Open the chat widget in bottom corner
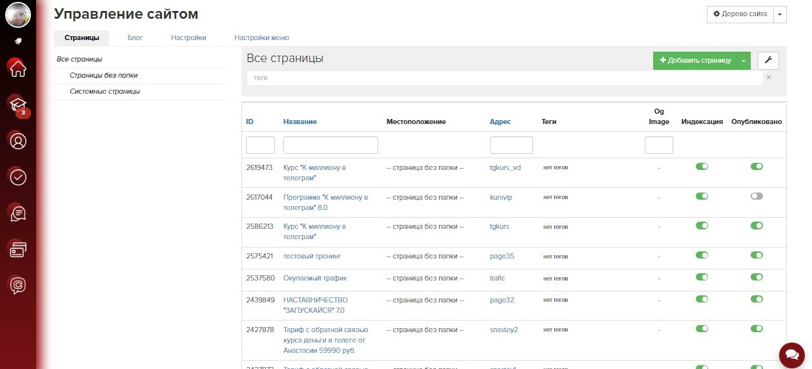The width and height of the screenshot is (812, 369). pyautogui.click(x=791, y=354)
